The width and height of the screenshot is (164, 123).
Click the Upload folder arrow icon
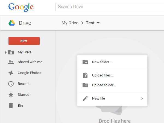[85, 85]
